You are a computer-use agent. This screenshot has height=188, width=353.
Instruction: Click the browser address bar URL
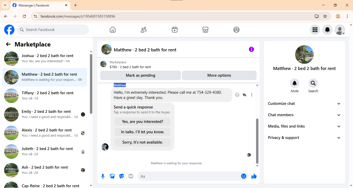pyautogui.click(x=78, y=16)
